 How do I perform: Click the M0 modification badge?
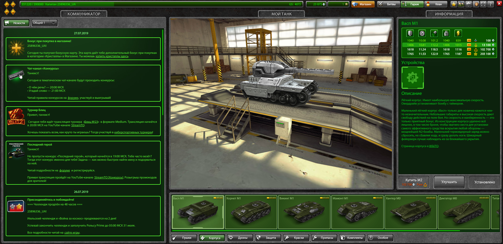(469, 40)
